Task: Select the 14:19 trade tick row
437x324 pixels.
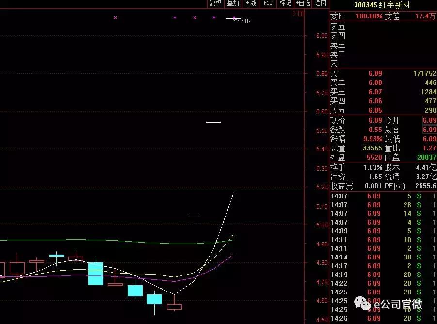Action: (x=383, y=275)
